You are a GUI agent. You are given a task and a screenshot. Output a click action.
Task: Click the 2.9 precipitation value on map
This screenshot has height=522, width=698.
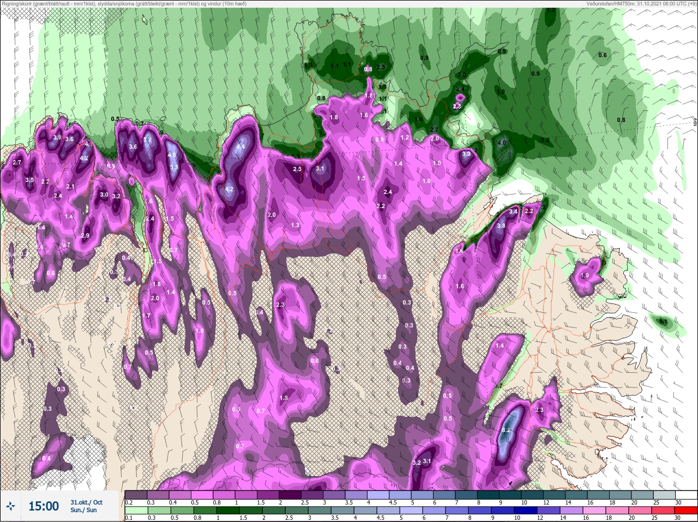coord(85,236)
